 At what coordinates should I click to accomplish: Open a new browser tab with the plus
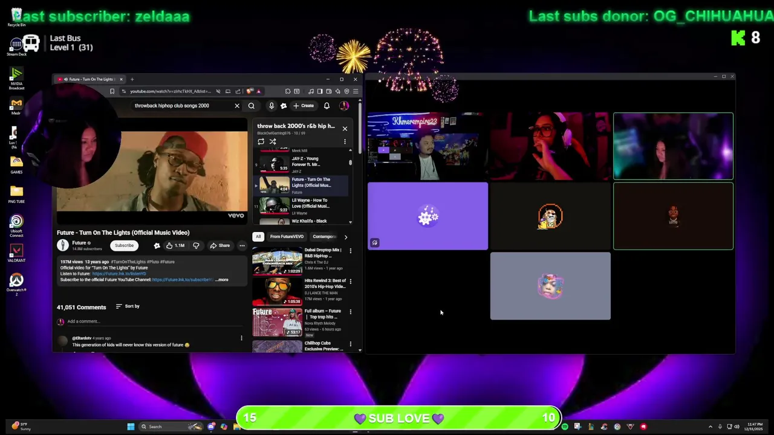click(132, 79)
